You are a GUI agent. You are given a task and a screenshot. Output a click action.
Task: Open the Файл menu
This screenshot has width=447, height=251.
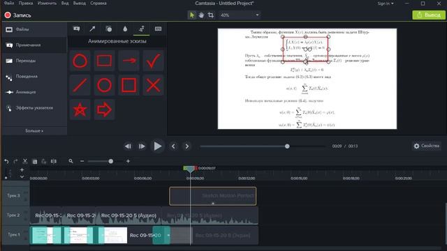(9, 3)
